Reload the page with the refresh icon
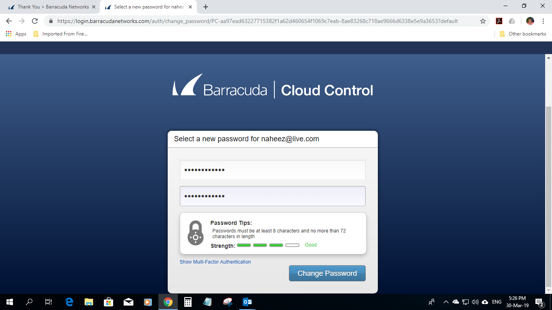 [35, 21]
